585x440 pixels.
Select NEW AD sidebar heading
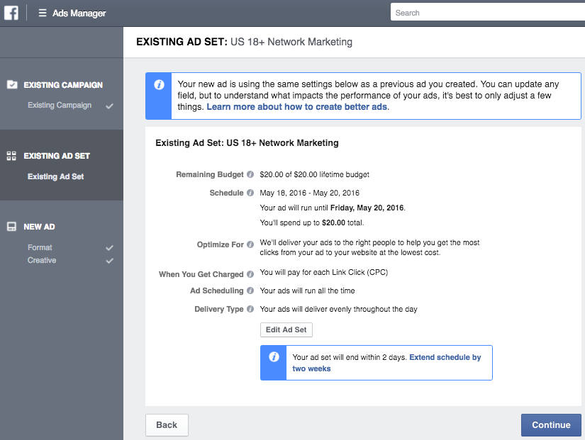coord(39,227)
